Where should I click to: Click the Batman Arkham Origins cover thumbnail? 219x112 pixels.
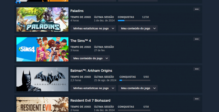pos(42,79)
